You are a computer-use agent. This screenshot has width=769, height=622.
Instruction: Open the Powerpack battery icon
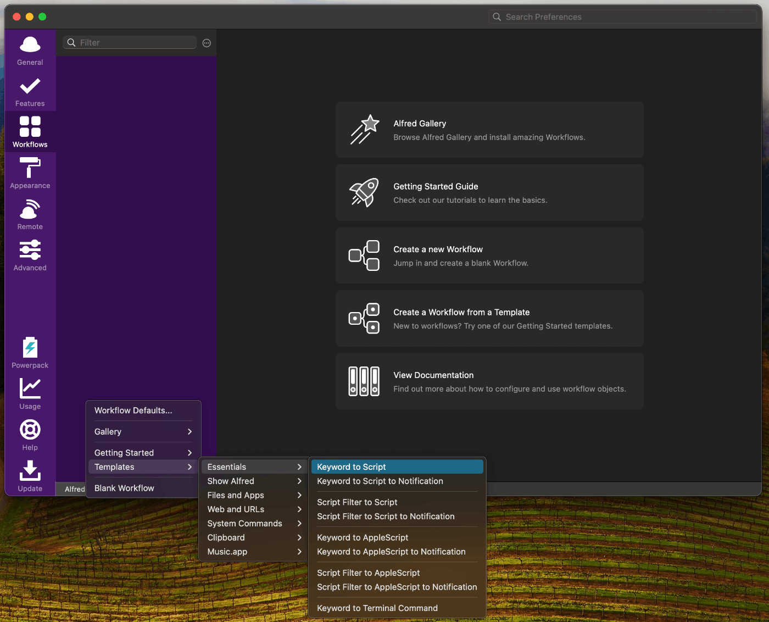tap(30, 347)
